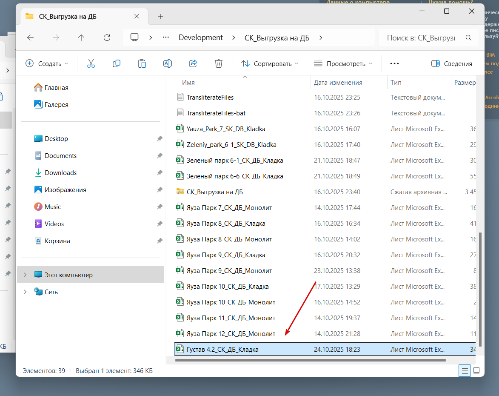
Task: Click the Rename icon in the toolbar
Action: point(167,64)
